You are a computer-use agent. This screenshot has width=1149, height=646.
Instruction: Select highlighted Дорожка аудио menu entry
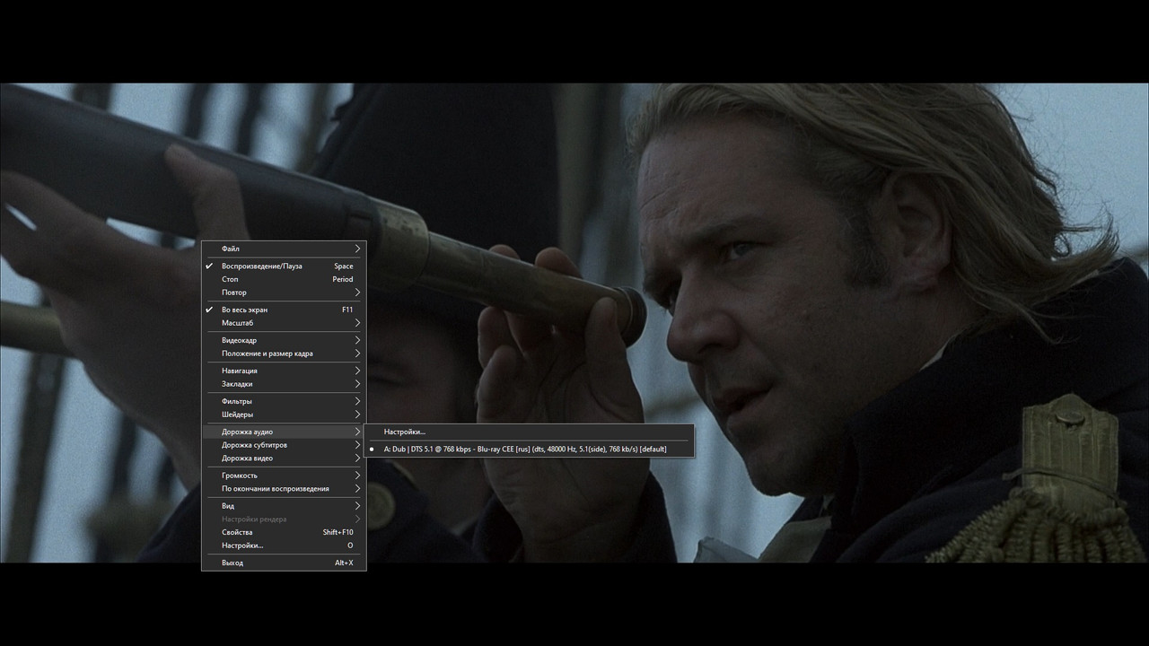[x=284, y=432]
